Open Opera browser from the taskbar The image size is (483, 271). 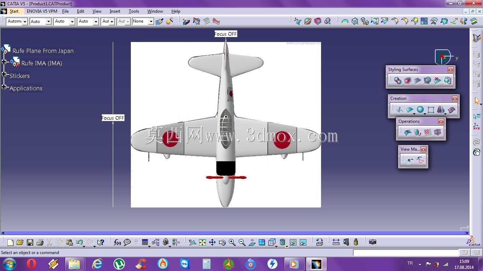click(x=31, y=264)
